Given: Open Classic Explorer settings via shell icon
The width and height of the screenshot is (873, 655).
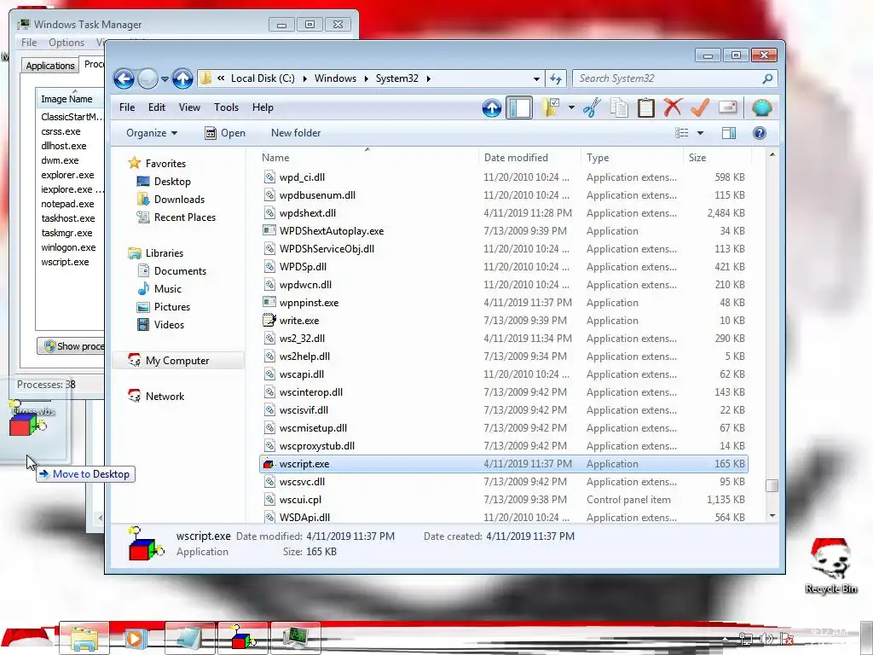Looking at the screenshot, I should pyautogui.click(x=761, y=107).
